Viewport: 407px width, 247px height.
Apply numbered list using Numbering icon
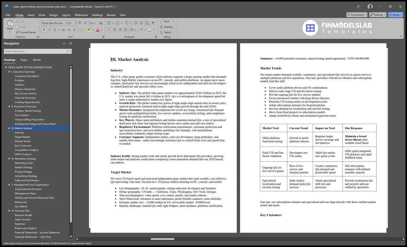[x=118, y=23]
